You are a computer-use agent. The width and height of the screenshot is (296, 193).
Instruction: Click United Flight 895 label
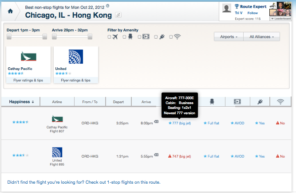coord(57,162)
